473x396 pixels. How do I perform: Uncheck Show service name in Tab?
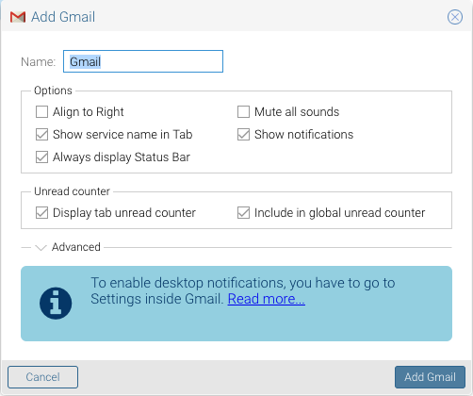41,134
